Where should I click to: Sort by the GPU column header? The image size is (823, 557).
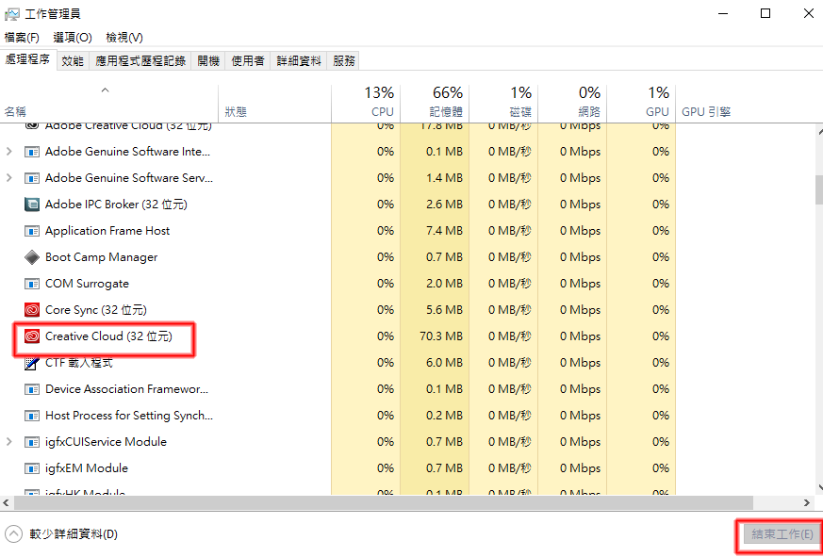coord(641,103)
